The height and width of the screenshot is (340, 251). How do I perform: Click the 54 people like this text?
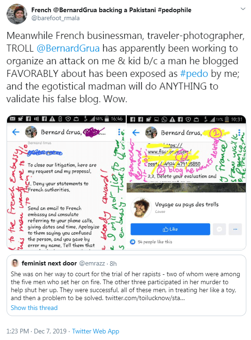155,242
